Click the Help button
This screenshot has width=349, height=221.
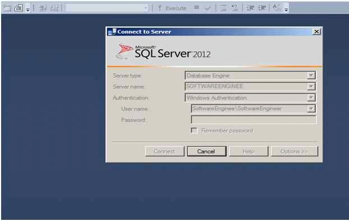click(249, 151)
